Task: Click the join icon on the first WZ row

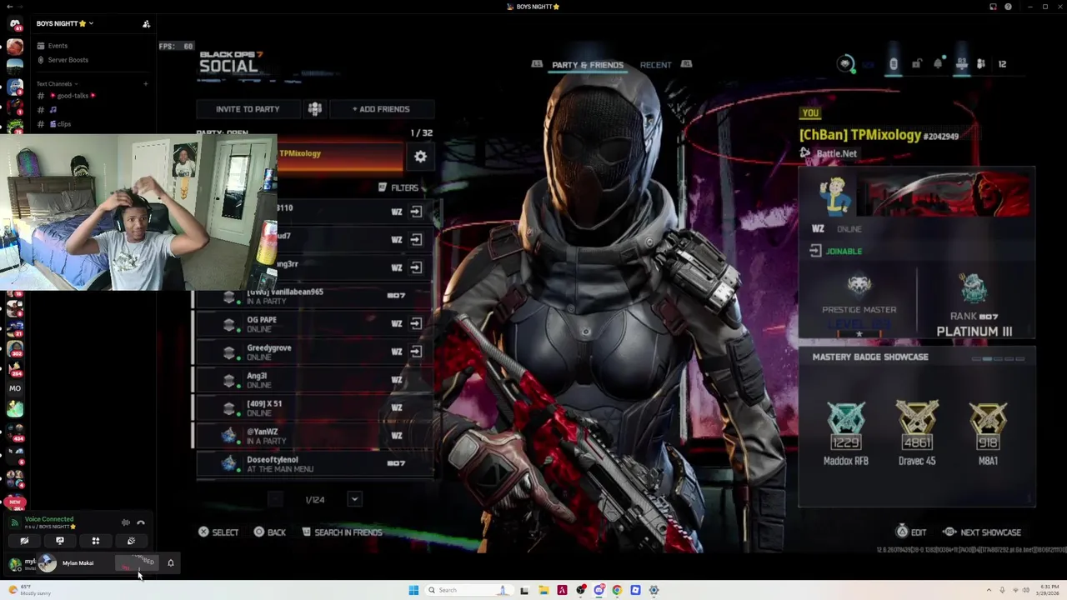Action: tap(415, 212)
